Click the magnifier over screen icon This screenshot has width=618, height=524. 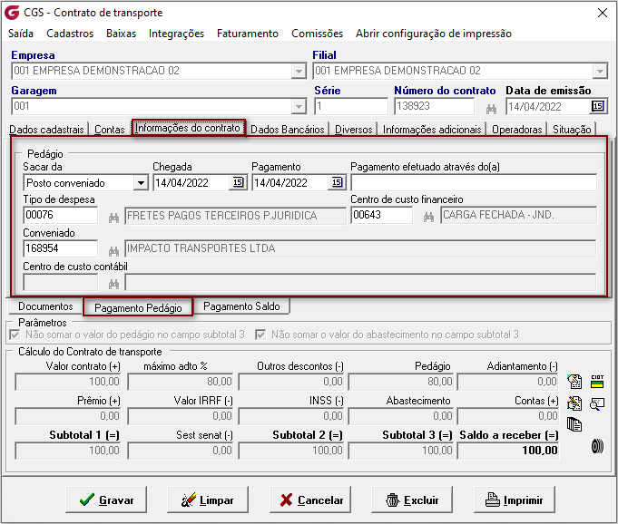point(597,404)
